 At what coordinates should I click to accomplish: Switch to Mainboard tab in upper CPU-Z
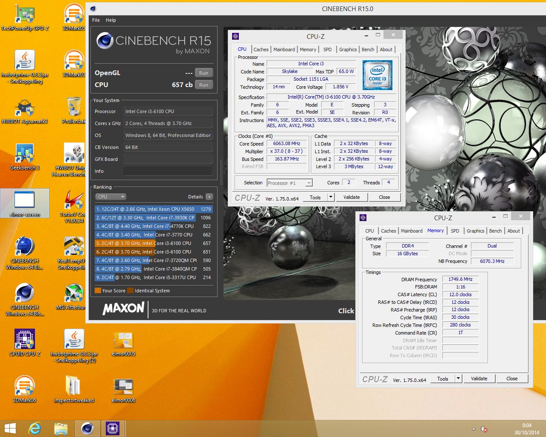(x=284, y=50)
